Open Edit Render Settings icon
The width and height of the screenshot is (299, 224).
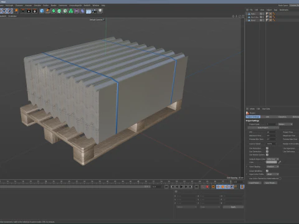35,11
